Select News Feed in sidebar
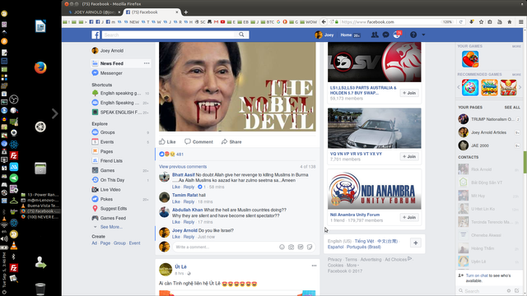The height and width of the screenshot is (296, 527). point(112,63)
